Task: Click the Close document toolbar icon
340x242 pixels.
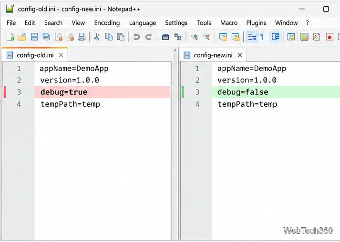Action: pos(59,37)
